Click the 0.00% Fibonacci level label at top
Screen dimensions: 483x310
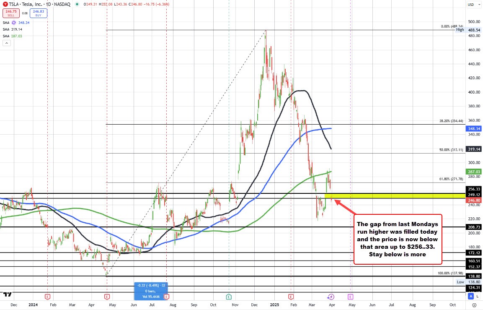pyautogui.click(x=452, y=26)
